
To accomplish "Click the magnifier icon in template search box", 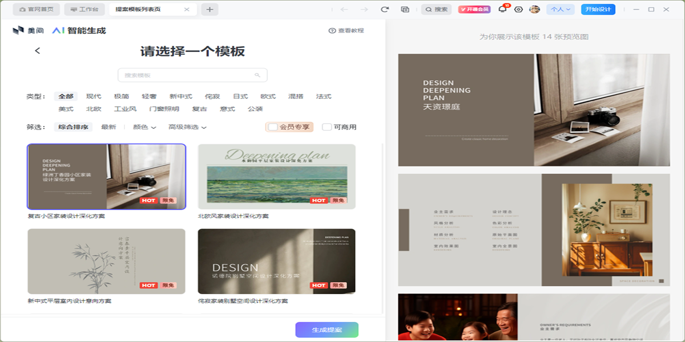I will click(x=257, y=75).
